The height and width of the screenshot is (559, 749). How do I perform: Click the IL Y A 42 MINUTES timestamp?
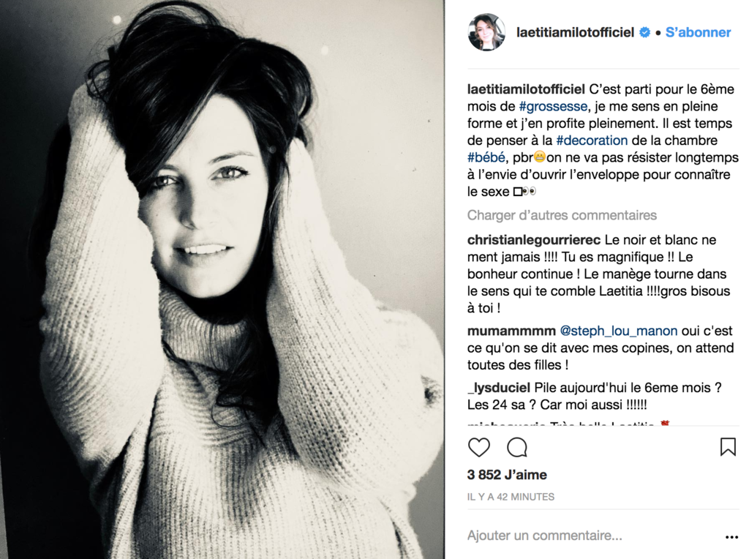coord(511,497)
